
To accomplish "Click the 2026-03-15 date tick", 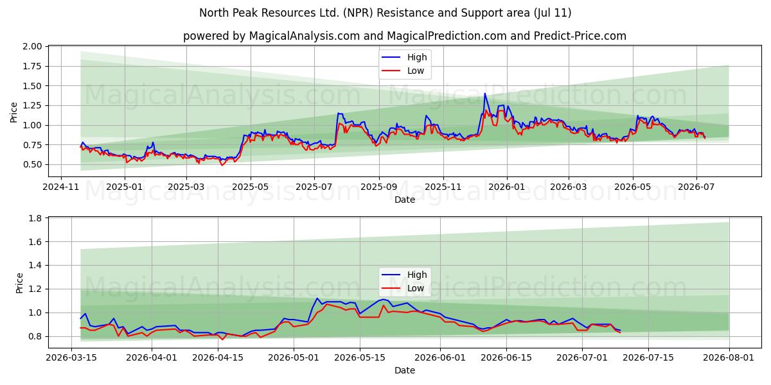I will (x=71, y=357).
